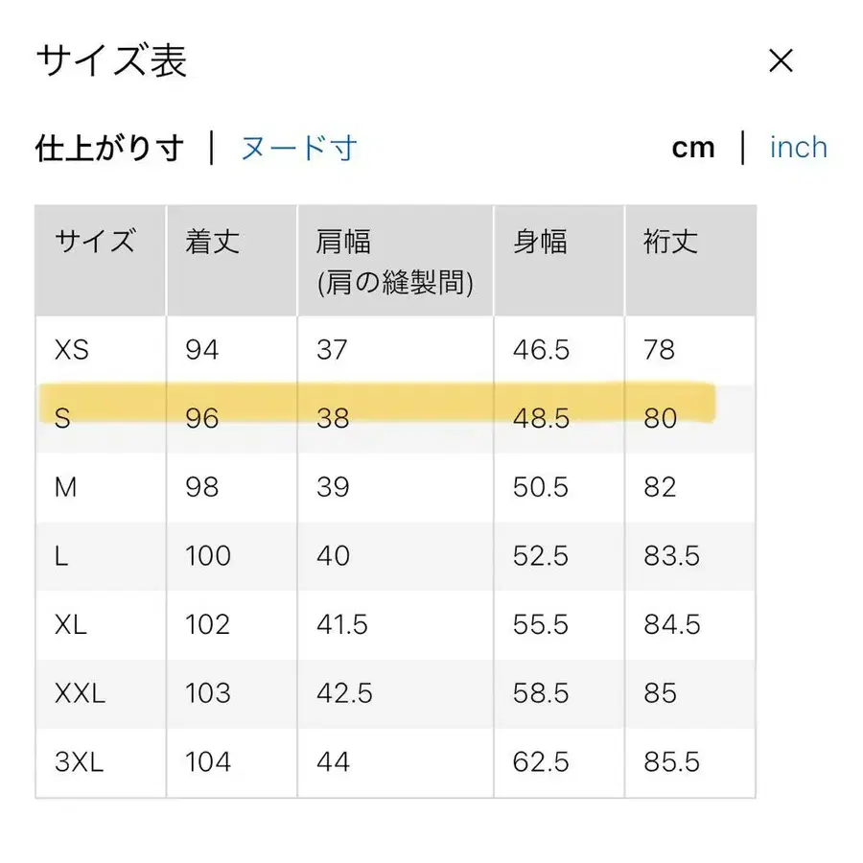Click the 身幅 column header

tap(543, 242)
